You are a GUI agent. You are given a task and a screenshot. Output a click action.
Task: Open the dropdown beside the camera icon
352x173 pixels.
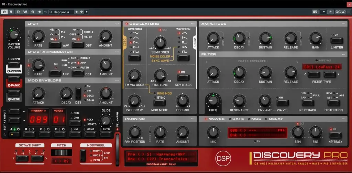tap(323, 12)
